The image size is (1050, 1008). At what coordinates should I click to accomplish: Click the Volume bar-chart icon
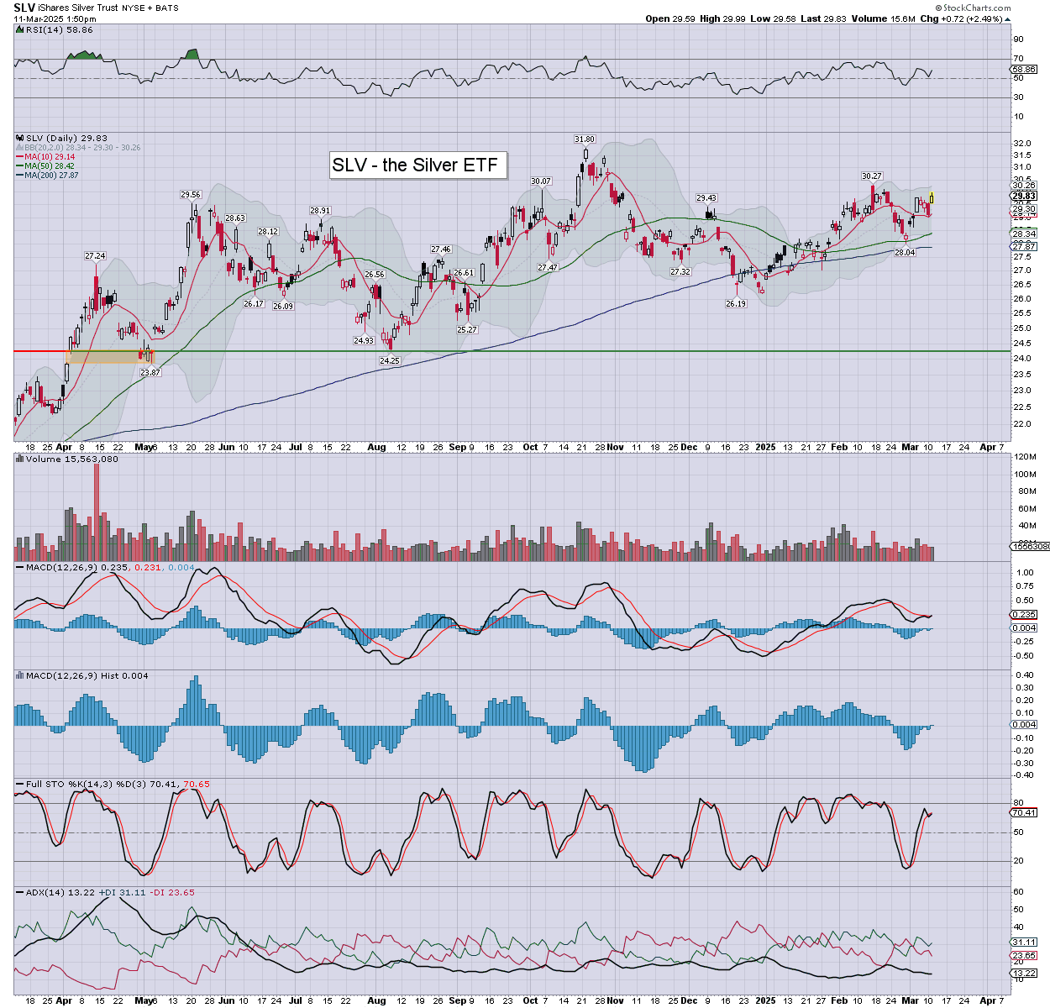point(20,459)
